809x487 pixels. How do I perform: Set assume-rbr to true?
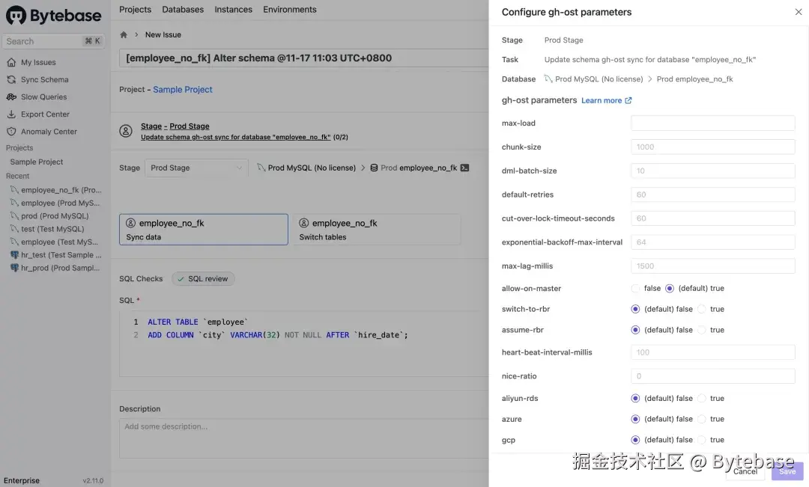point(702,330)
